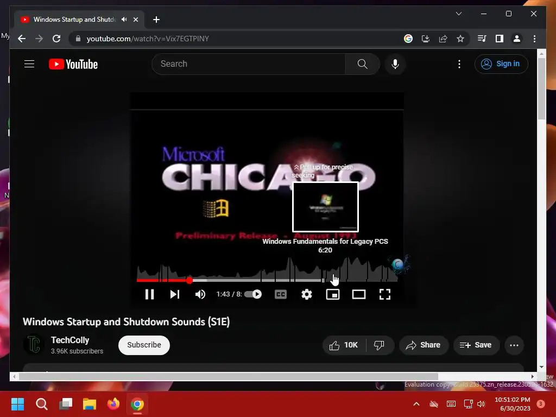Install app icon in address bar
Screen dimensions: 556x417
pos(426,39)
